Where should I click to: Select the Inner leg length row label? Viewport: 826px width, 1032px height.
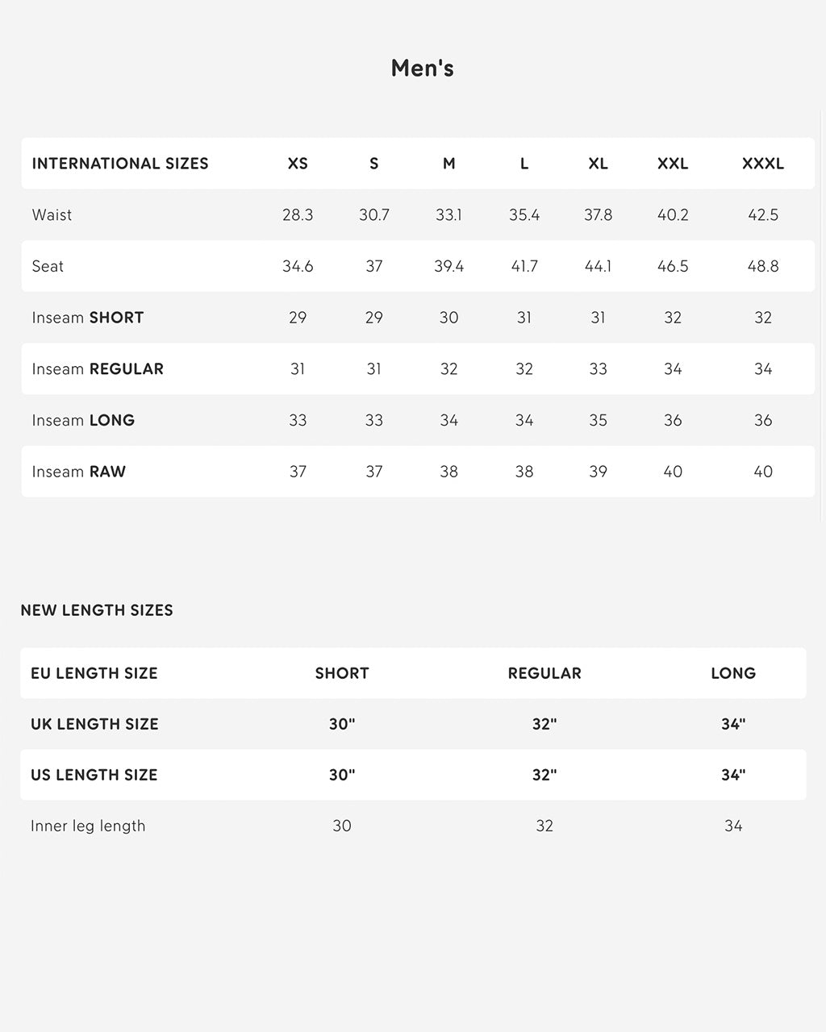88,826
